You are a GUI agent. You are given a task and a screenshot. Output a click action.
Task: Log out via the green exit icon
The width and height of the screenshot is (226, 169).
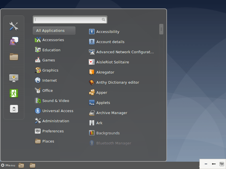pos(13,93)
